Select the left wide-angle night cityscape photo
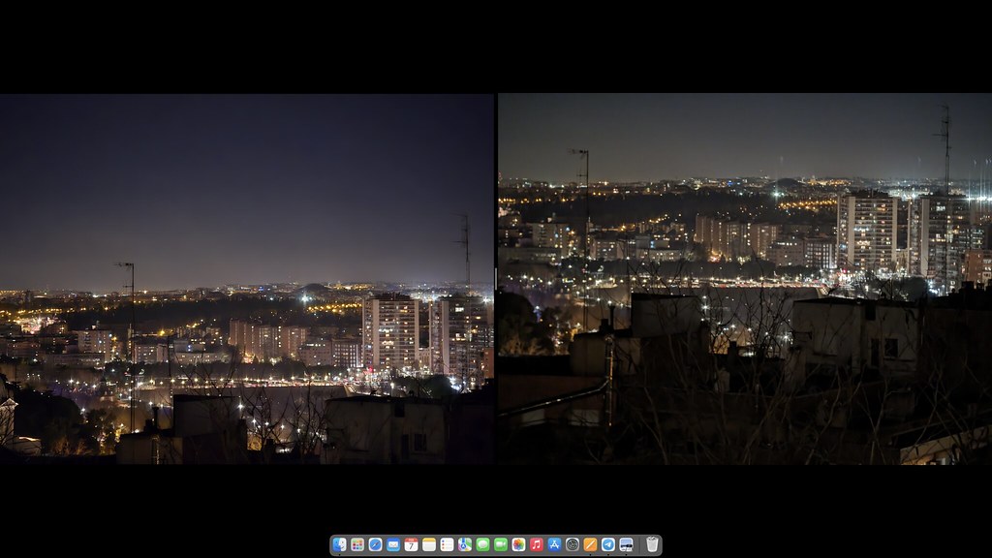 click(247, 279)
